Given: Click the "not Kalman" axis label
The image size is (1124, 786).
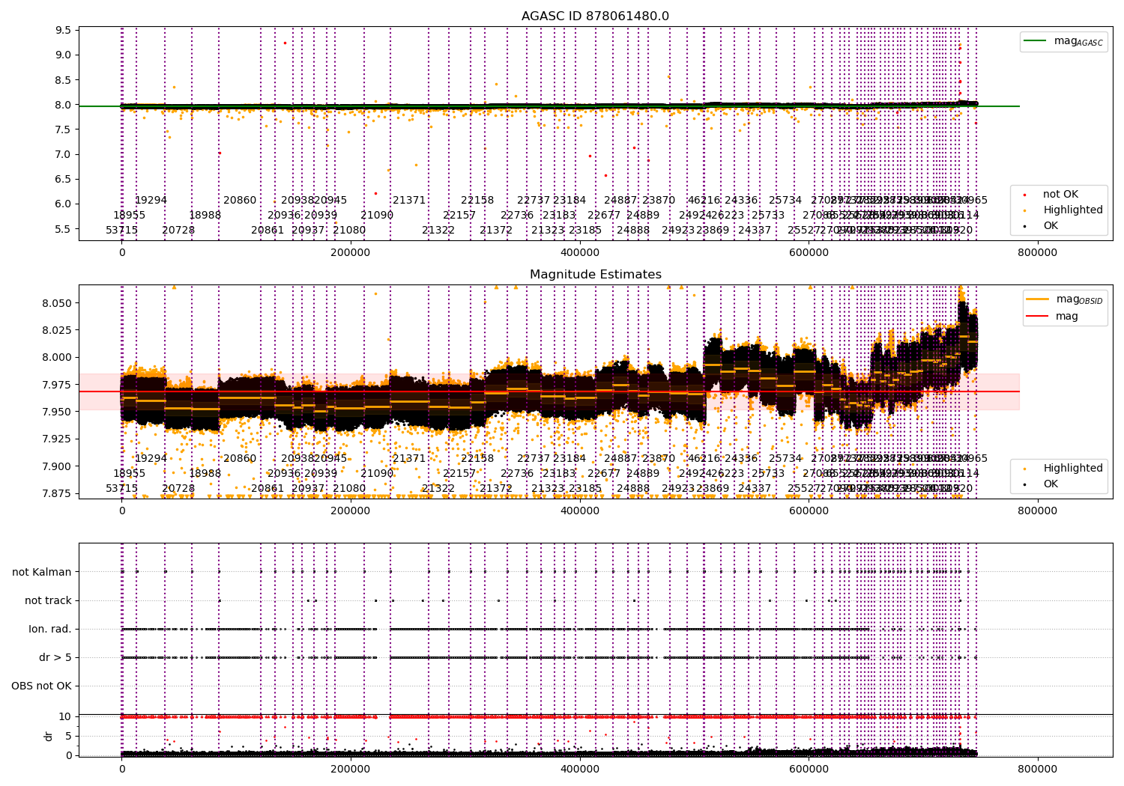Looking at the screenshot, I should (42, 573).
